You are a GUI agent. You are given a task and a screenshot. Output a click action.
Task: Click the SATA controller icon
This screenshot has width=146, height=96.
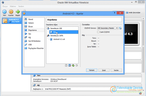pyautogui.click(x=48, y=36)
